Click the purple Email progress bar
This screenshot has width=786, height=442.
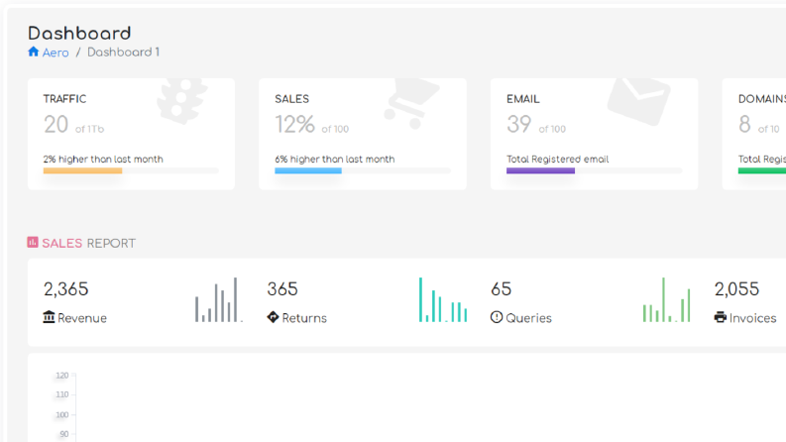(540, 170)
